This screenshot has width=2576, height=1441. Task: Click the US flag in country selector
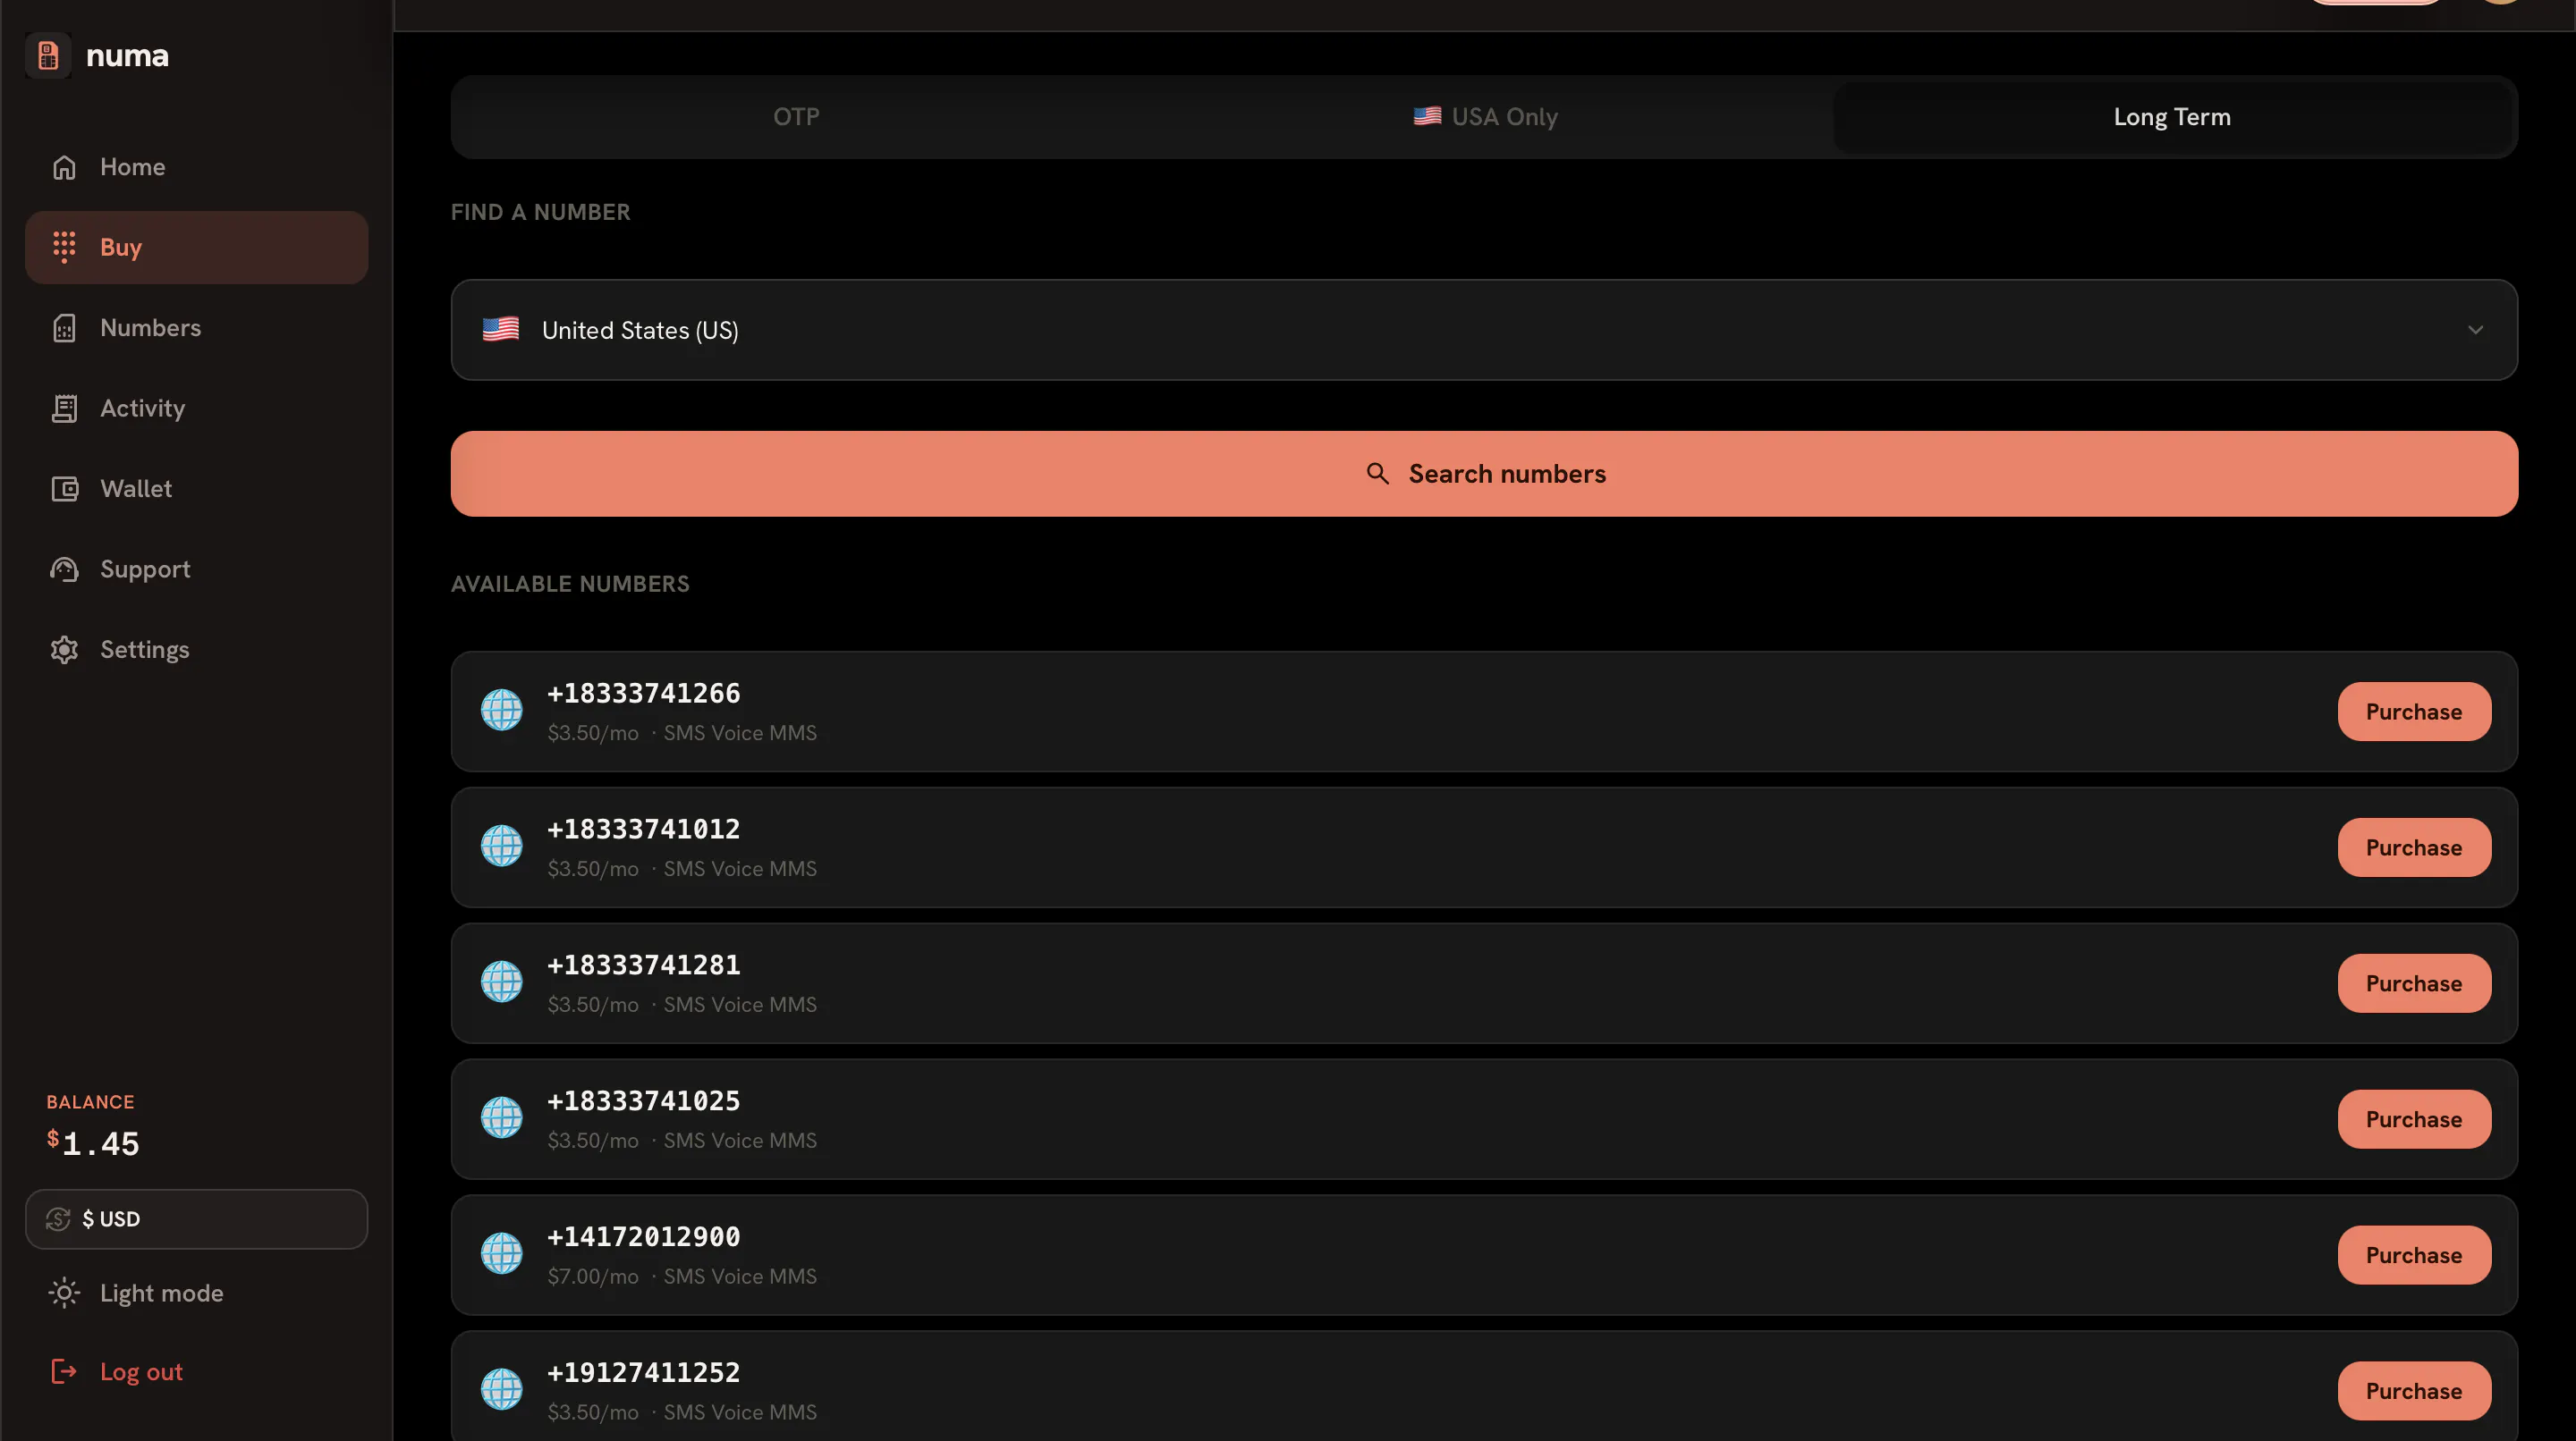(x=500, y=329)
